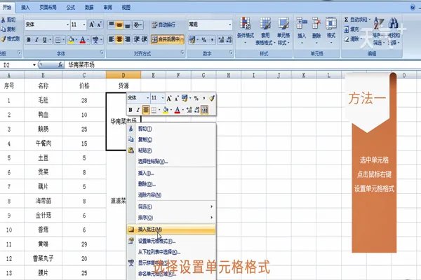Viewport: 421px width, 280px height.
Task: Open the ribbon font size dropdown
Action: pyautogui.click(x=84, y=25)
